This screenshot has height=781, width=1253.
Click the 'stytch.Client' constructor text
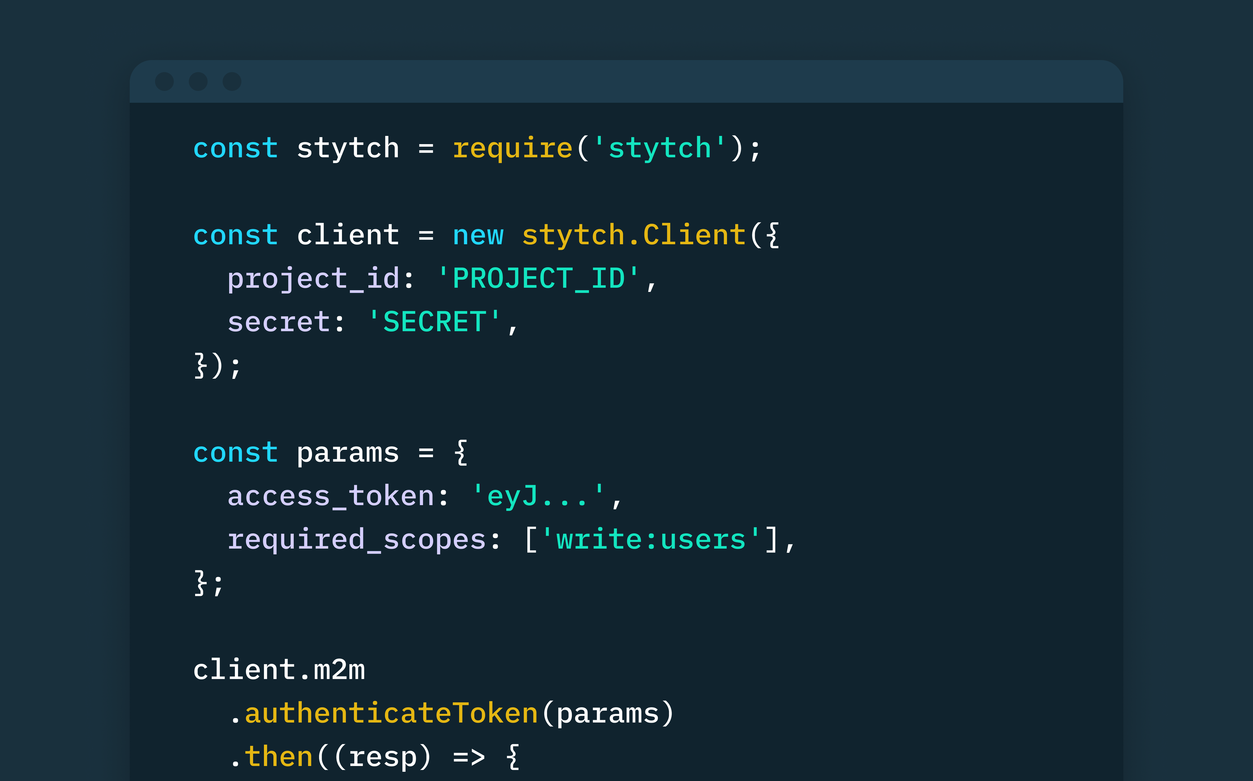633,235
